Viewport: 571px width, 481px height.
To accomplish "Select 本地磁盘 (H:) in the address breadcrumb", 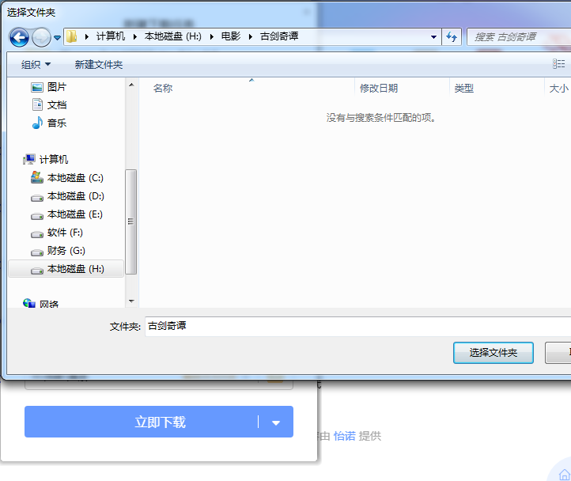I will click(x=173, y=36).
